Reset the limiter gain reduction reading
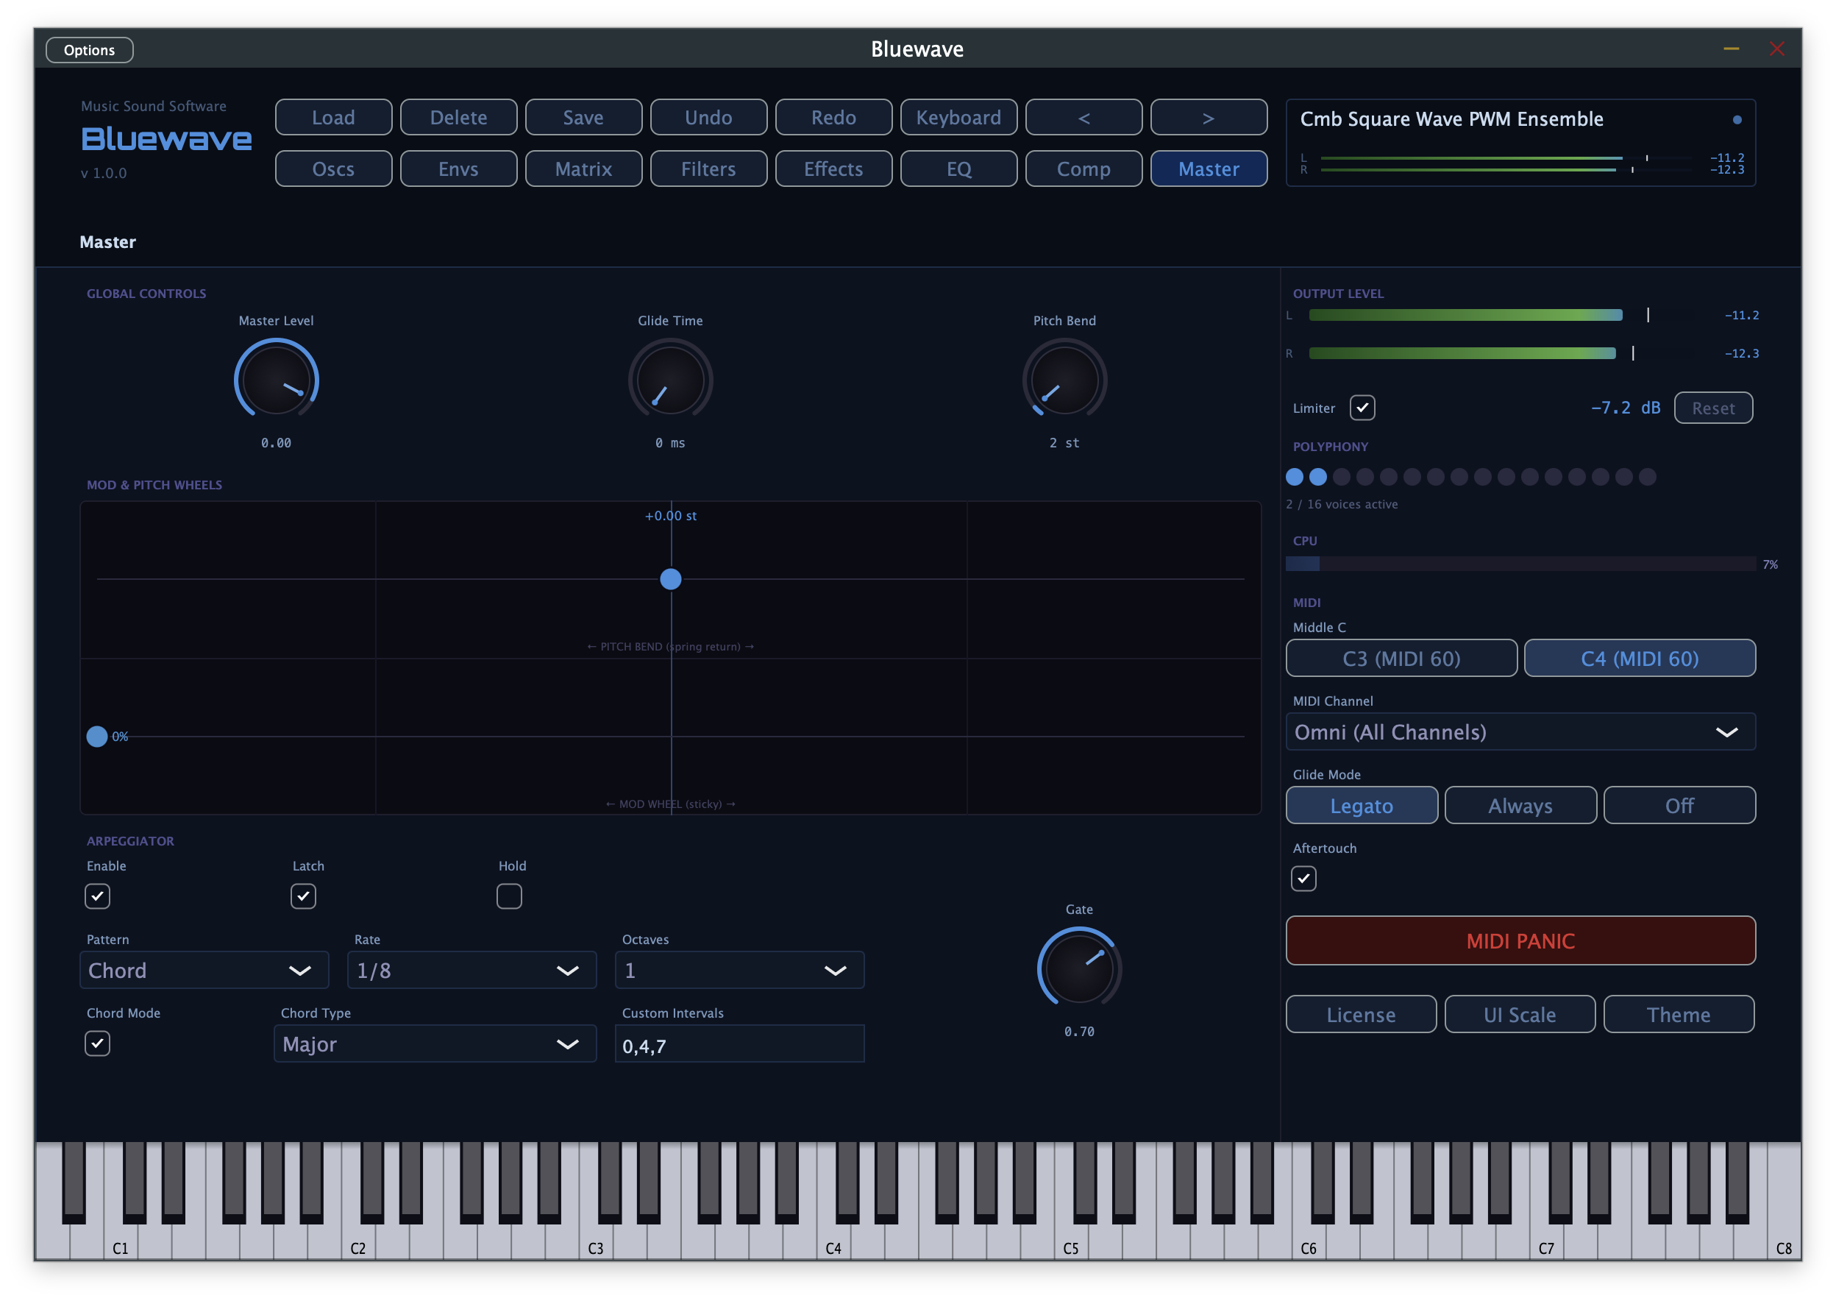Screen dimensions: 1836x1301 1712,408
